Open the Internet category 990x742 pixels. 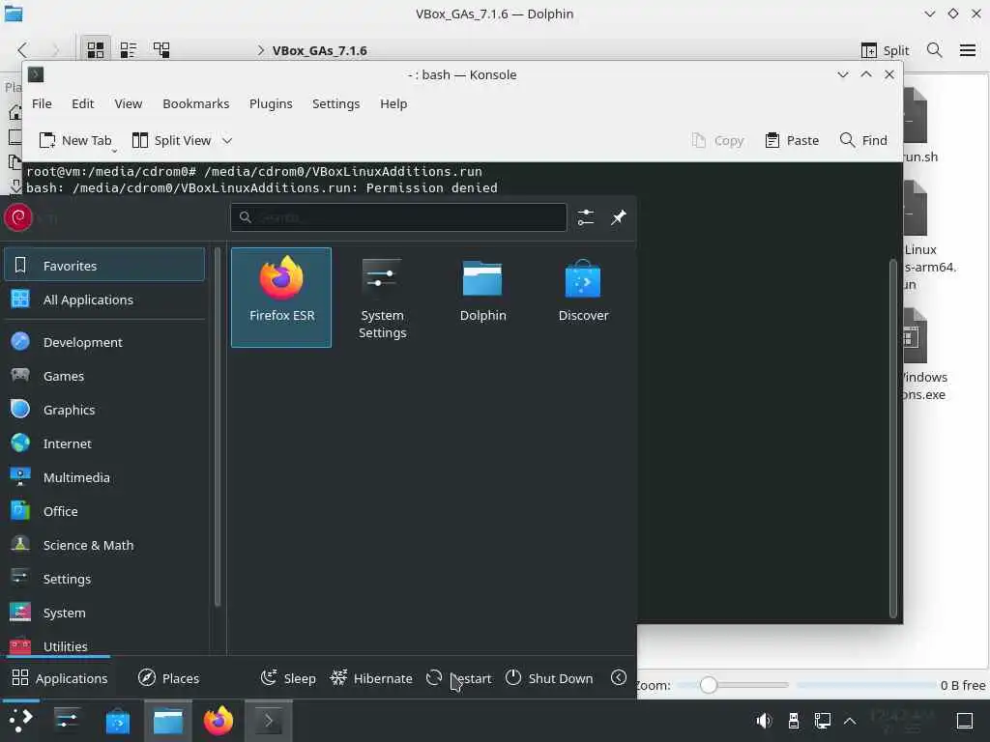pos(104,443)
